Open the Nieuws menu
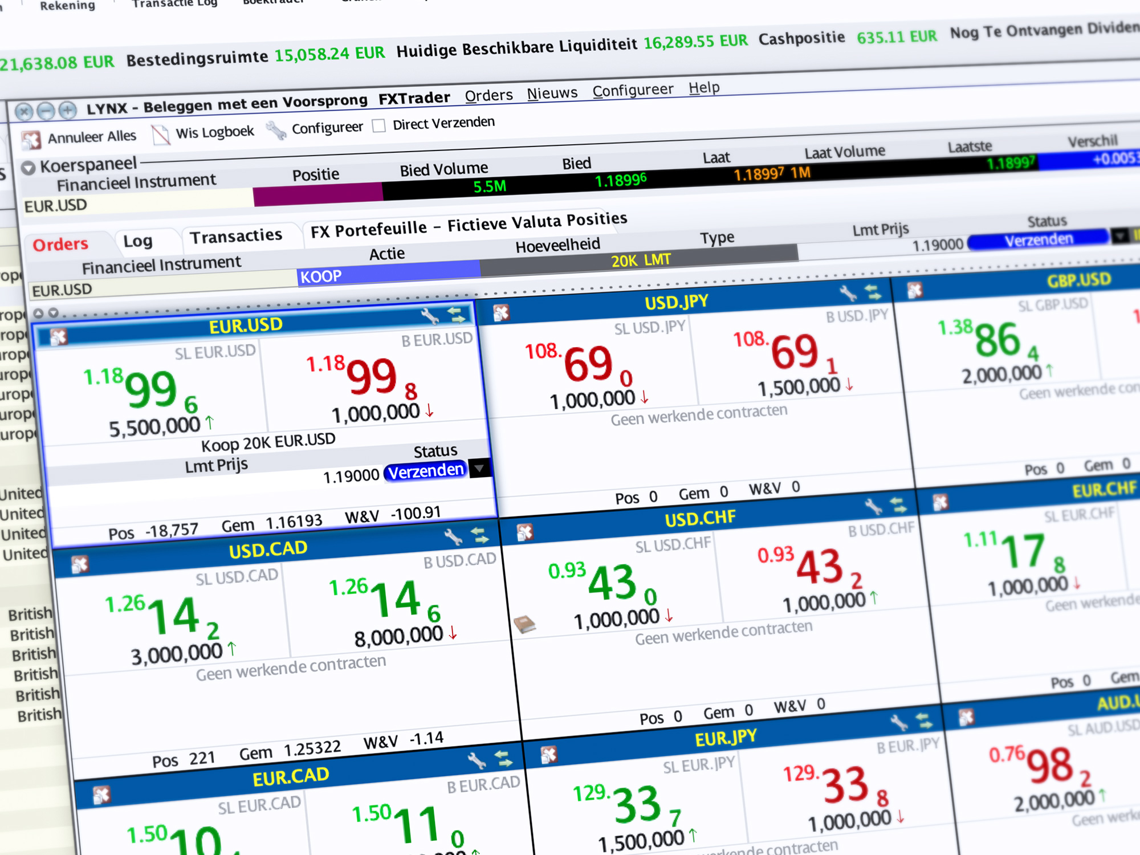 [x=552, y=93]
